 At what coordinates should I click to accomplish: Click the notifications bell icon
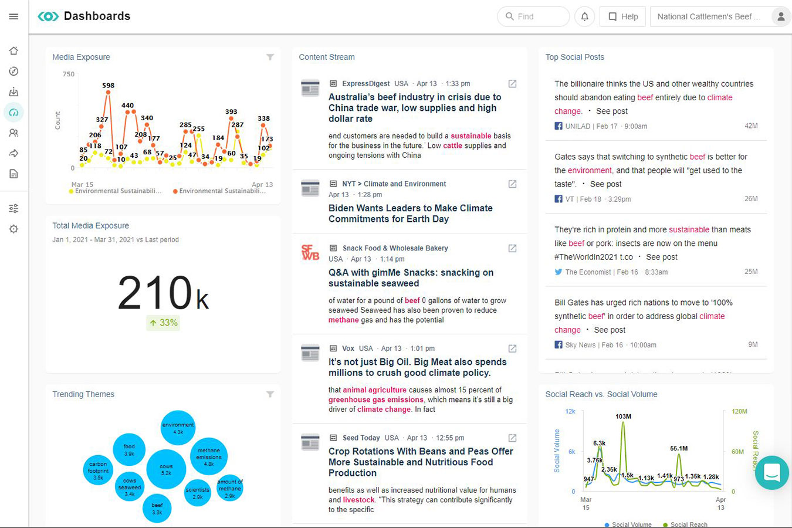coord(584,16)
